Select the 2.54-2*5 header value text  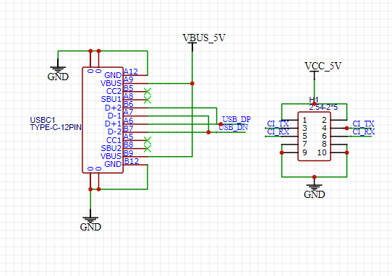click(323, 108)
